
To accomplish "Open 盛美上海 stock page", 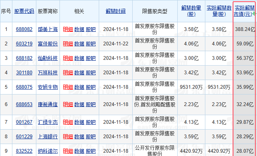I will click(x=48, y=29).
